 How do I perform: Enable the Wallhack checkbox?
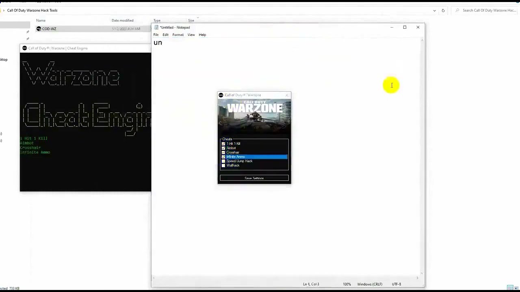[223, 165]
